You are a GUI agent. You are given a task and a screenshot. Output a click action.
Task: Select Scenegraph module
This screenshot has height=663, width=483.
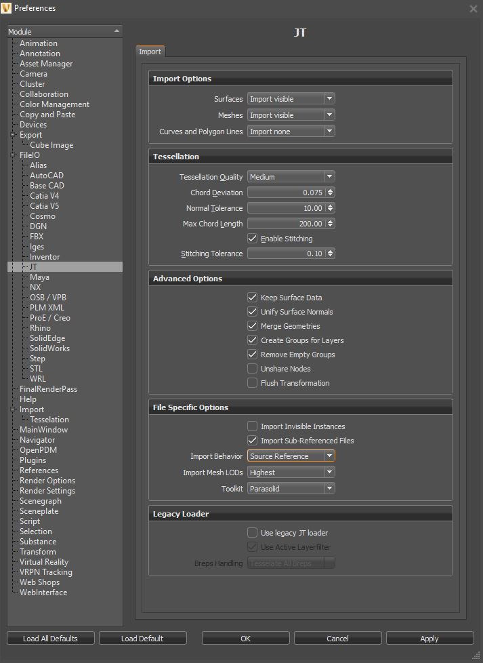(40, 500)
